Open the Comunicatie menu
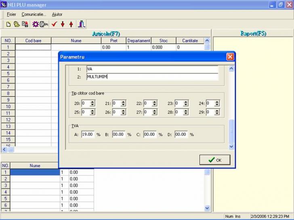The image size is (294, 220). pyautogui.click(x=34, y=14)
